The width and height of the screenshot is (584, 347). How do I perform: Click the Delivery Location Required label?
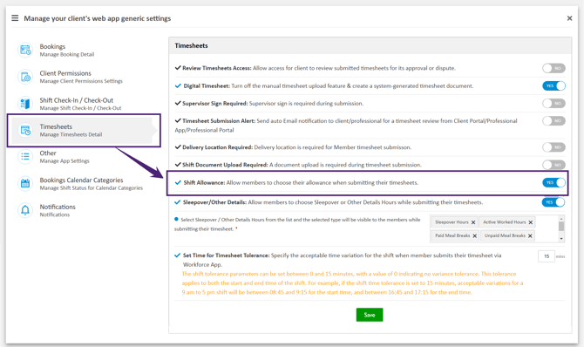tap(218, 147)
